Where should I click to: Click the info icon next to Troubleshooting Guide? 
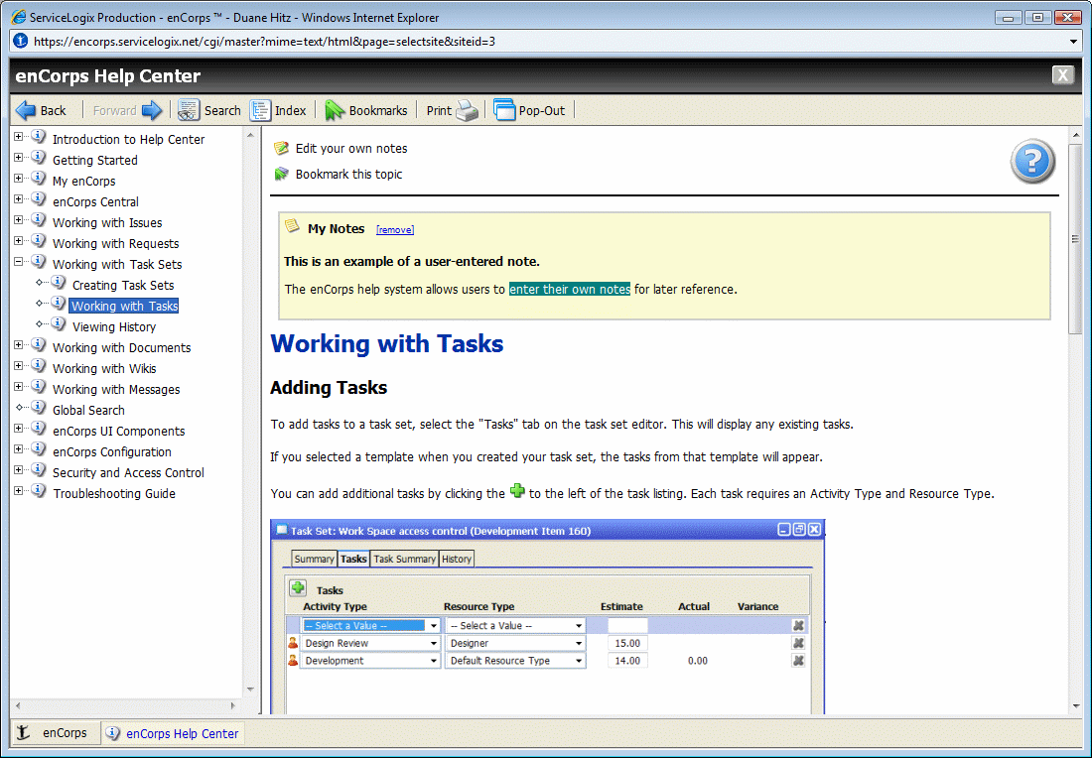pos(39,491)
